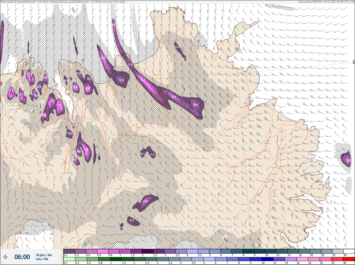Pick the red bottom legend swatch after 30

(349, 259)
